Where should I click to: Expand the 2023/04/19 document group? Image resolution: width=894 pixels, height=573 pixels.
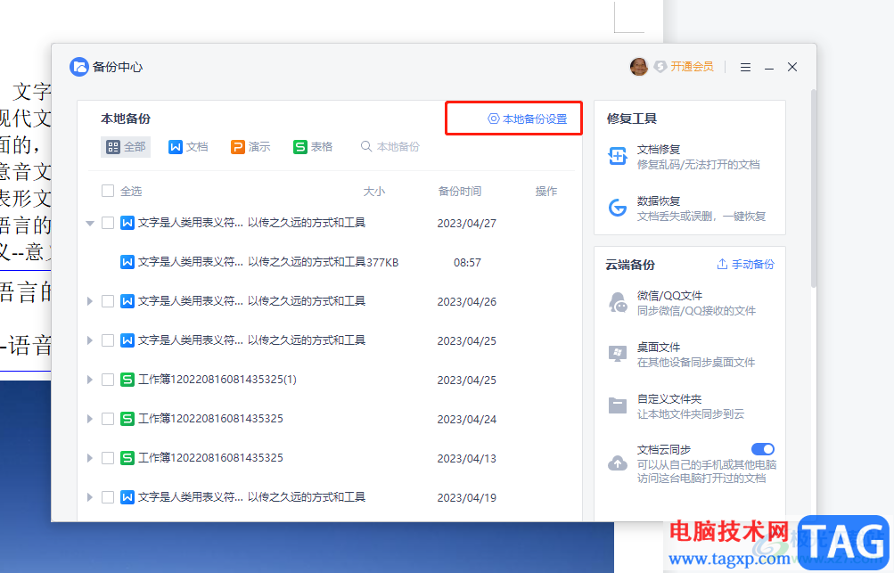tap(89, 497)
